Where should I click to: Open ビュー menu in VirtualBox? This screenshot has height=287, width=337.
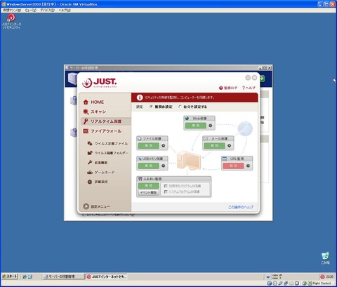(x=31, y=10)
